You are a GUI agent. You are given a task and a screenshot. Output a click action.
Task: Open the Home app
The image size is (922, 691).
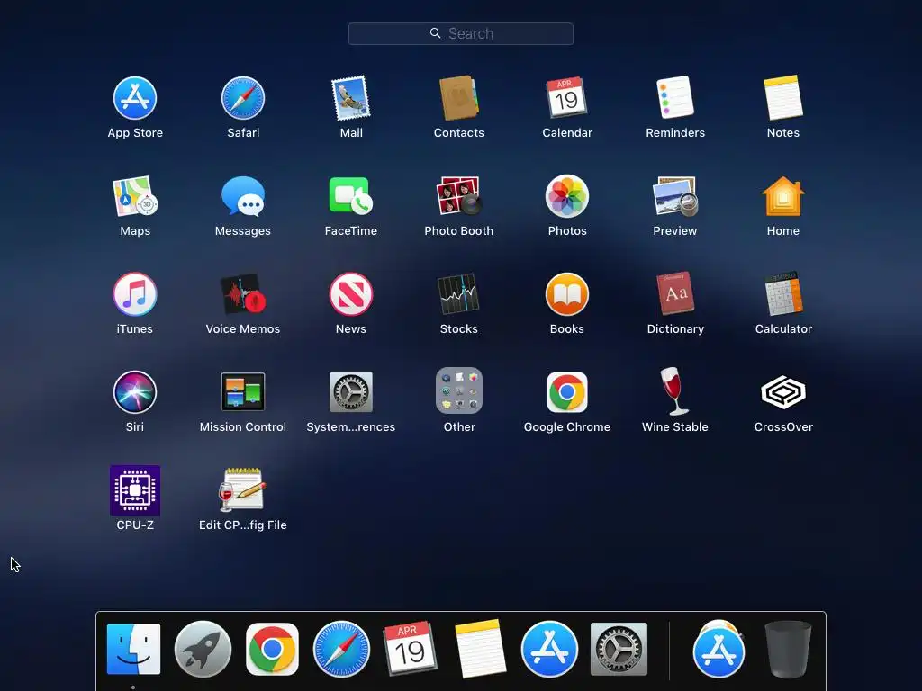(x=783, y=196)
